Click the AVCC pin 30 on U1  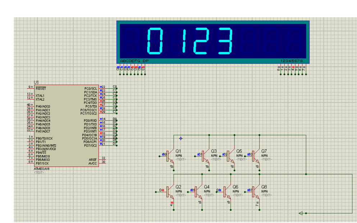tap(102, 162)
